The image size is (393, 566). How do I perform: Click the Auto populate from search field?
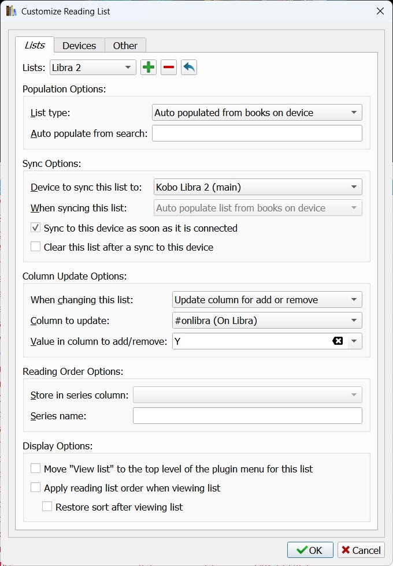click(257, 133)
